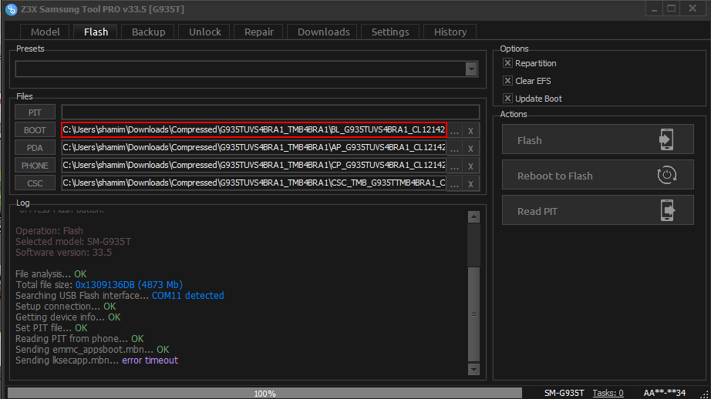Click the 'Software version: 33.5' log line
The image size is (711, 399).
coord(63,253)
